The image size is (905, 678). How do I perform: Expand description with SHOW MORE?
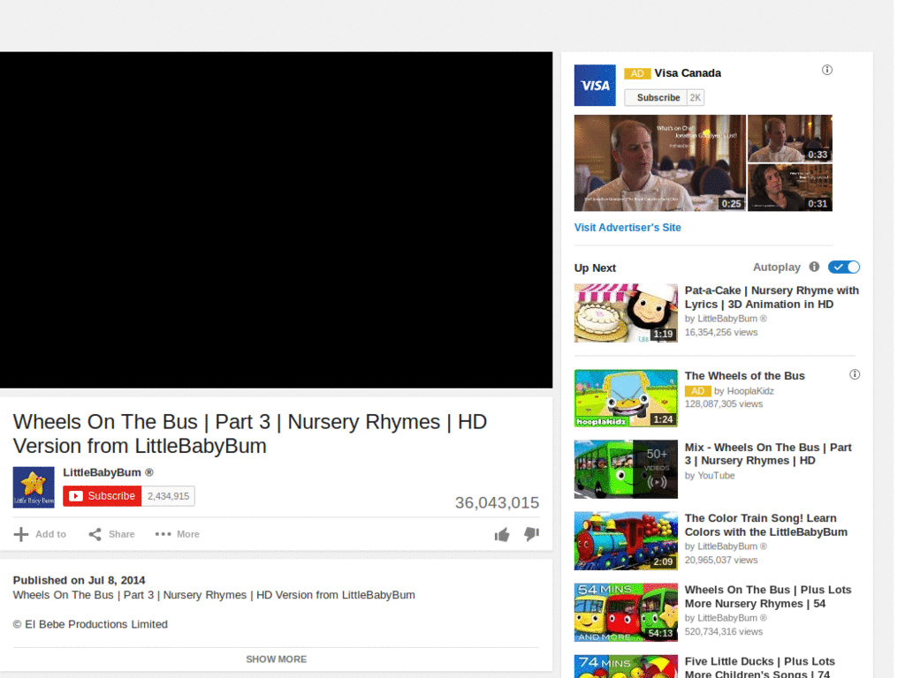click(x=277, y=659)
